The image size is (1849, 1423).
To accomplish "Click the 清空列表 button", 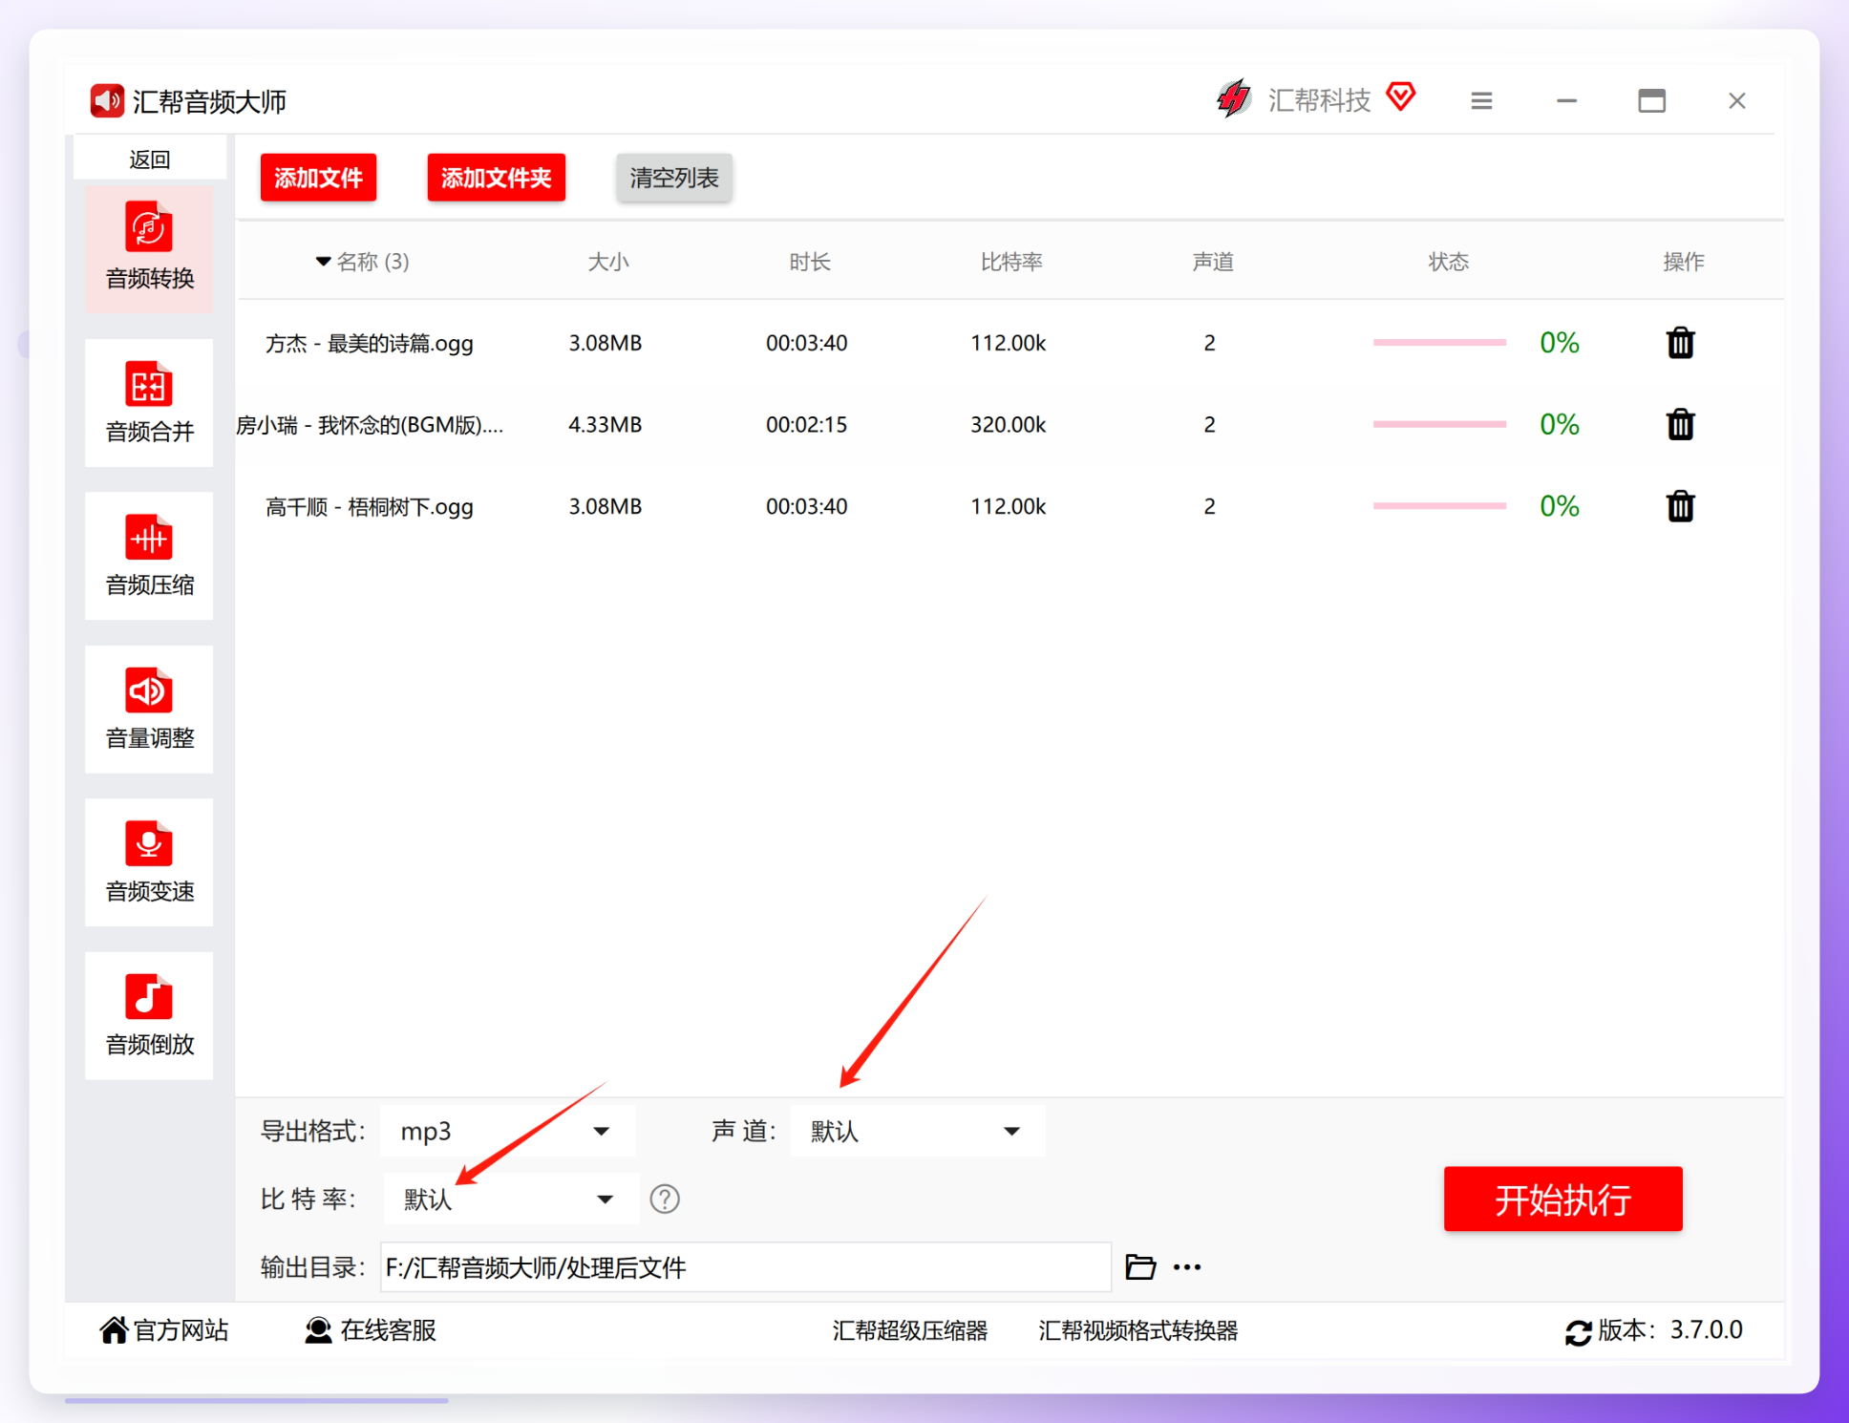I will [673, 178].
